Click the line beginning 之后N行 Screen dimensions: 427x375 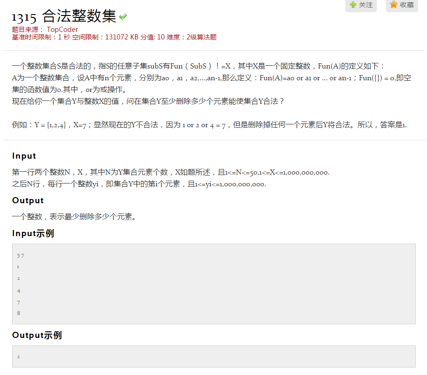coord(139,184)
